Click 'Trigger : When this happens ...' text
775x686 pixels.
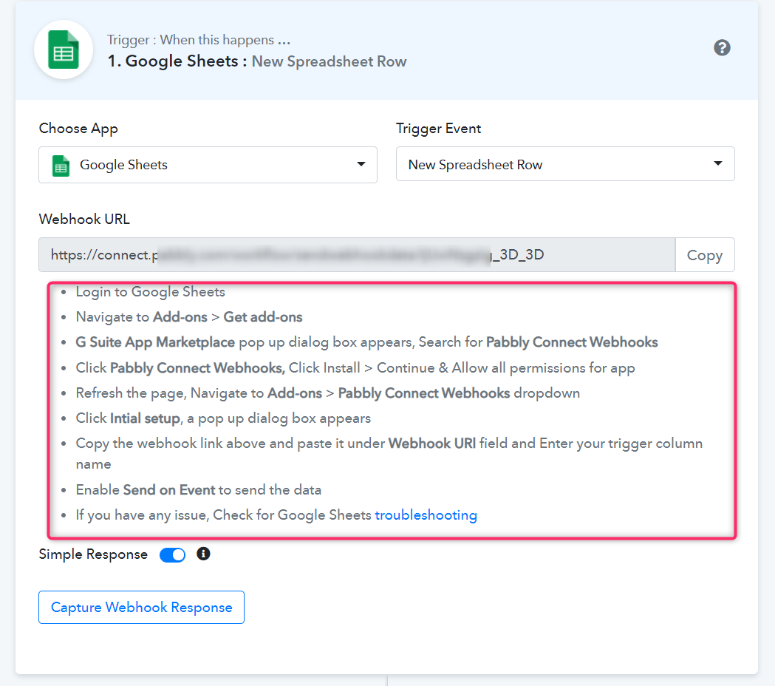pyautogui.click(x=199, y=40)
